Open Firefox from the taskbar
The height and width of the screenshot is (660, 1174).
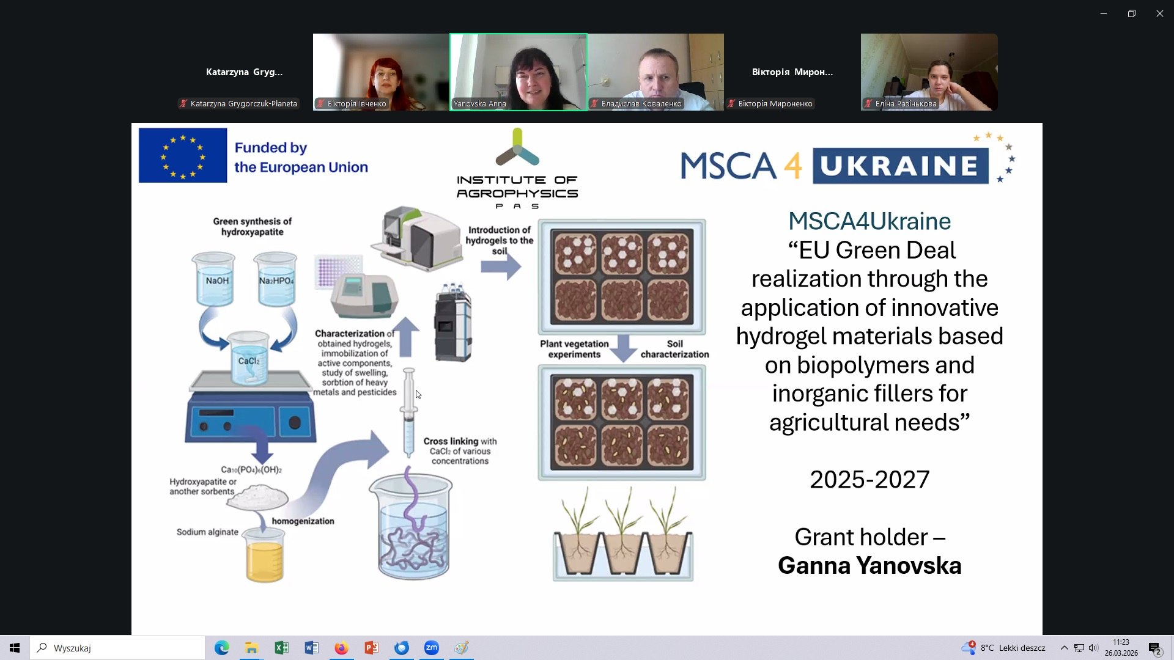[x=341, y=648]
